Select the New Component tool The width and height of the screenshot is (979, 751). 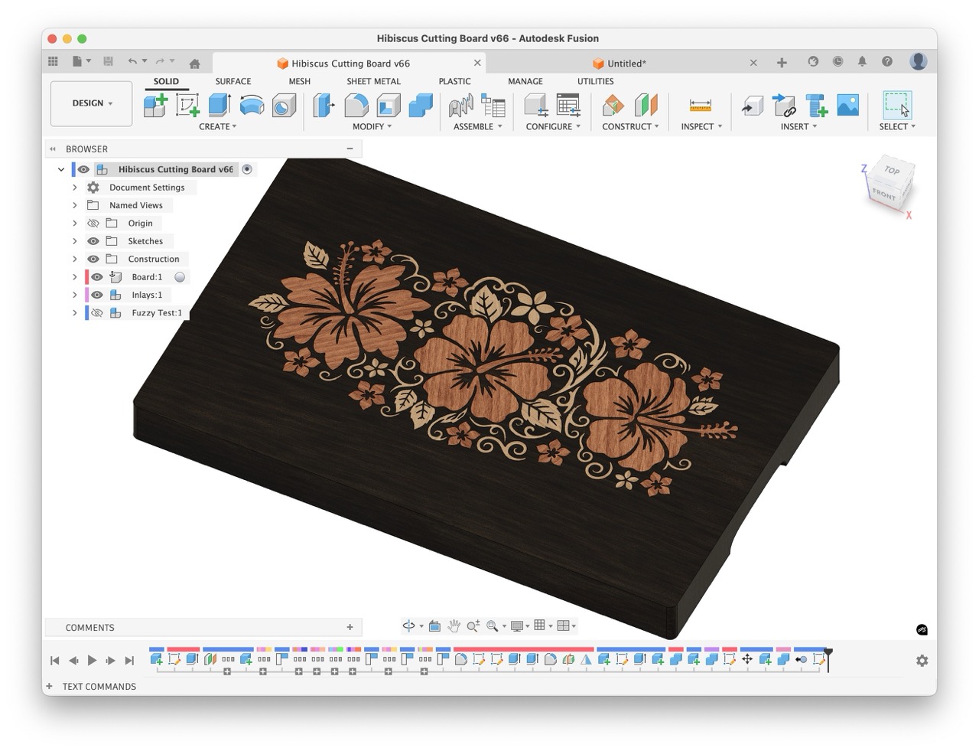coord(156,105)
